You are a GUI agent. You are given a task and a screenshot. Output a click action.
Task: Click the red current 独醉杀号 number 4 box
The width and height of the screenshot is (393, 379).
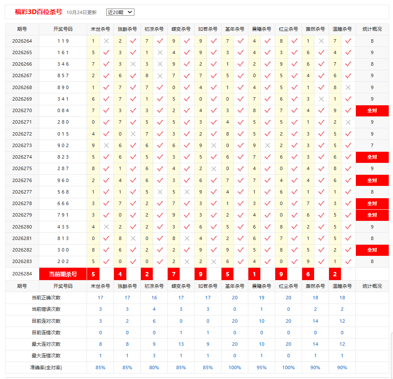[x=120, y=274]
